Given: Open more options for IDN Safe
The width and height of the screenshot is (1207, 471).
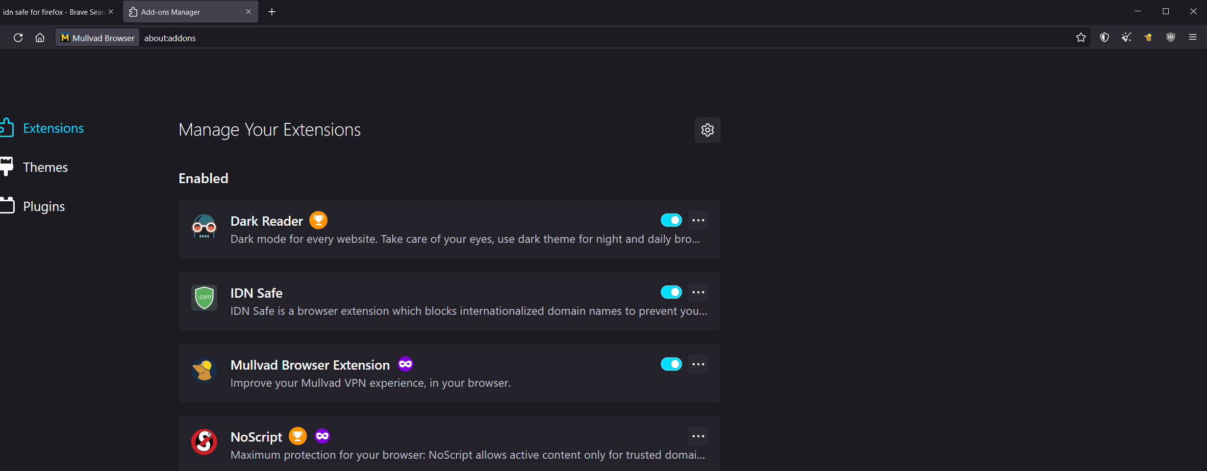Looking at the screenshot, I should tap(698, 292).
